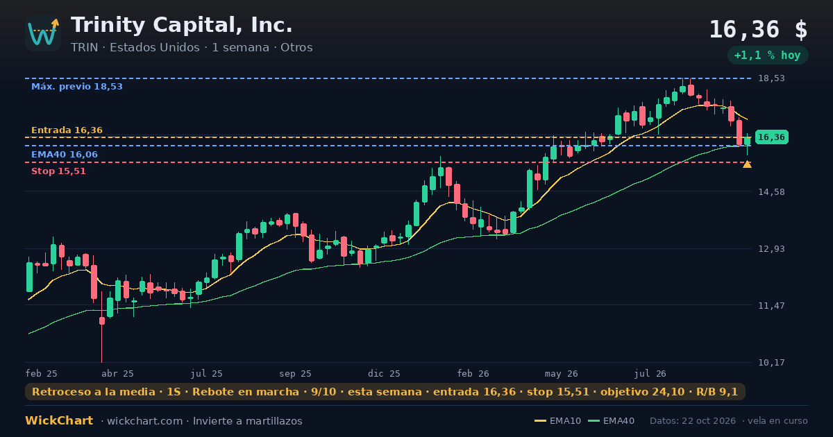Click the dic 25 date label
This screenshot has width=833, height=437.
pyautogui.click(x=384, y=373)
